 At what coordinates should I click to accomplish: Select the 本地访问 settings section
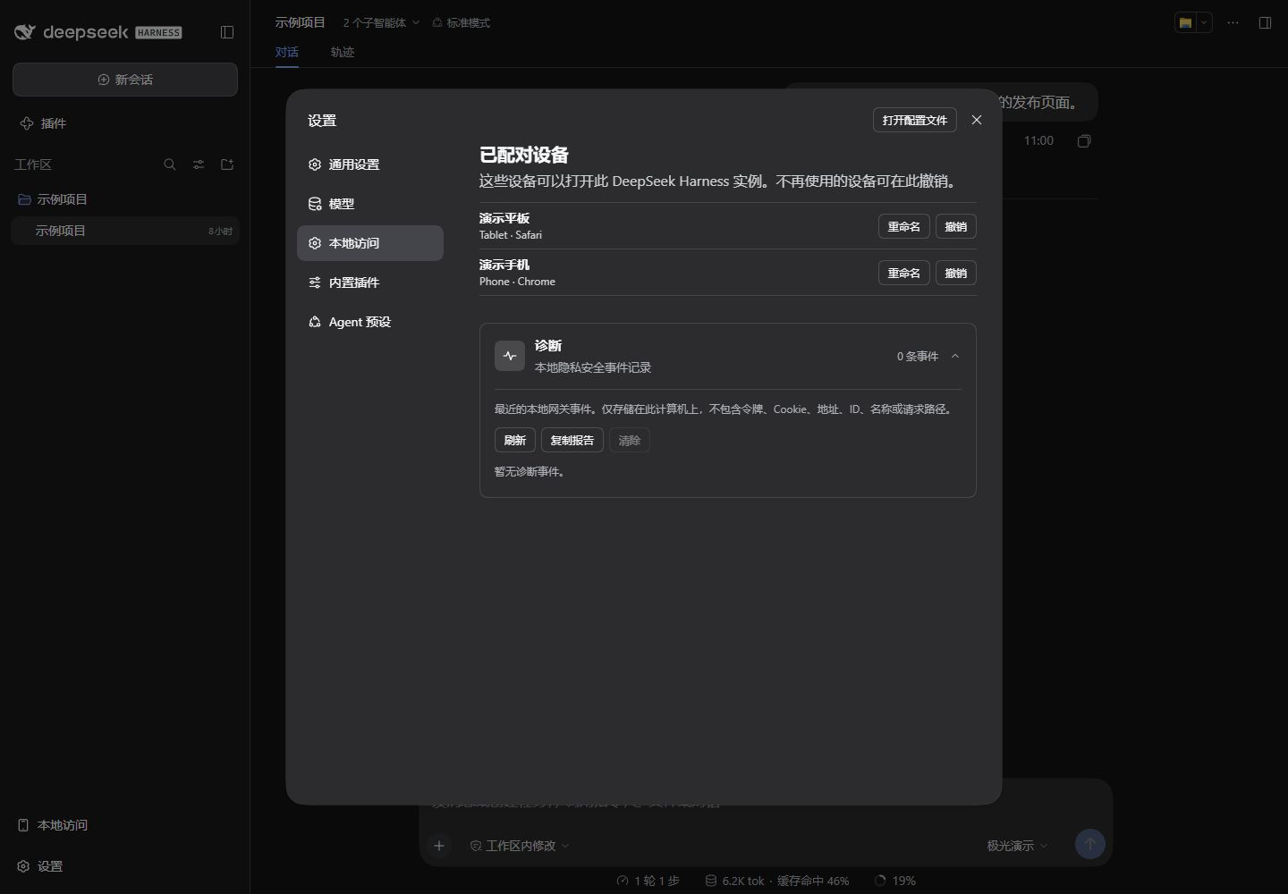370,243
